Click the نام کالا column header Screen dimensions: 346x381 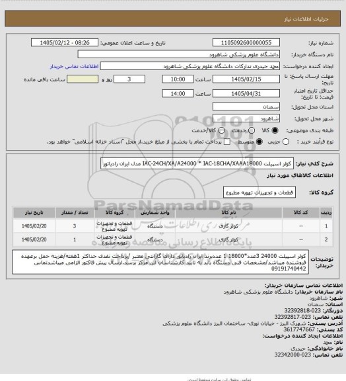point(228,212)
